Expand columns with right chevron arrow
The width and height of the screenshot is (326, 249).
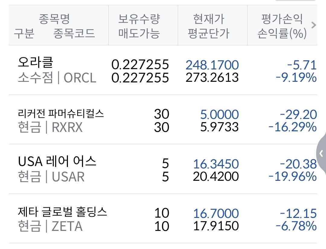[314, 25]
